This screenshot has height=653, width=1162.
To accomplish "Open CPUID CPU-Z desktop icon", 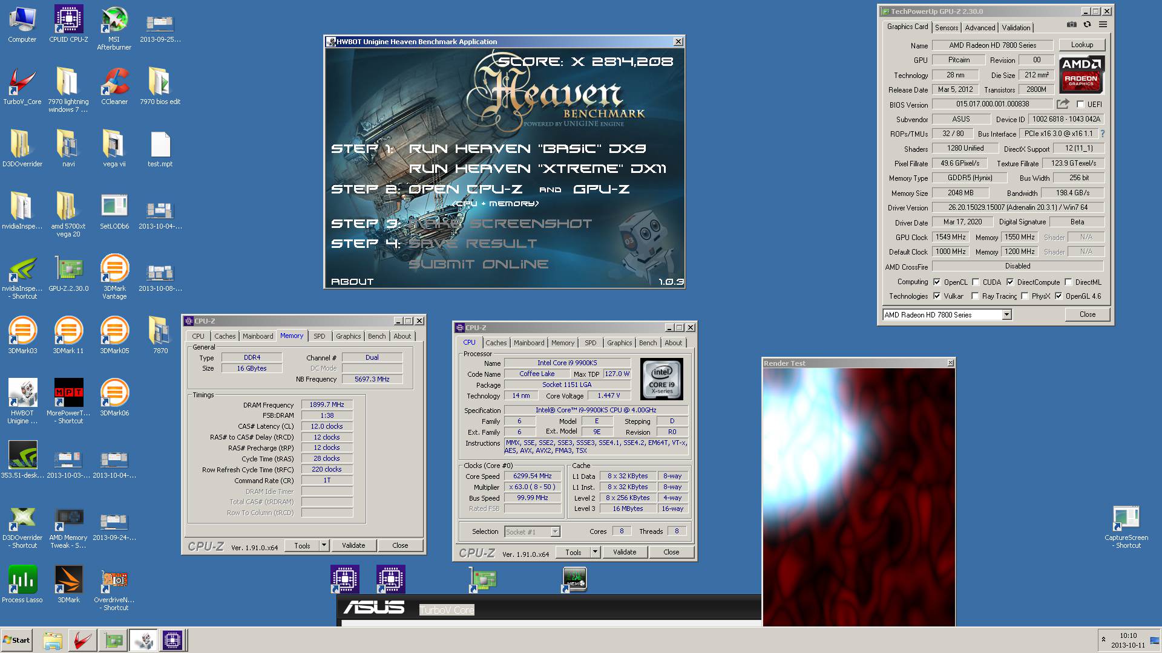I will [x=68, y=24].
